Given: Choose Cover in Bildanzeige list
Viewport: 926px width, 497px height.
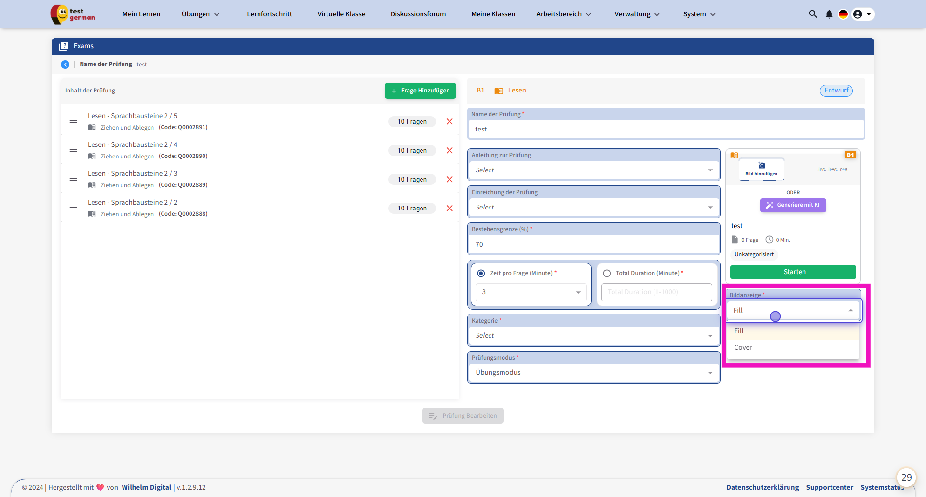Looking at the screenshot, I should 743,347.
